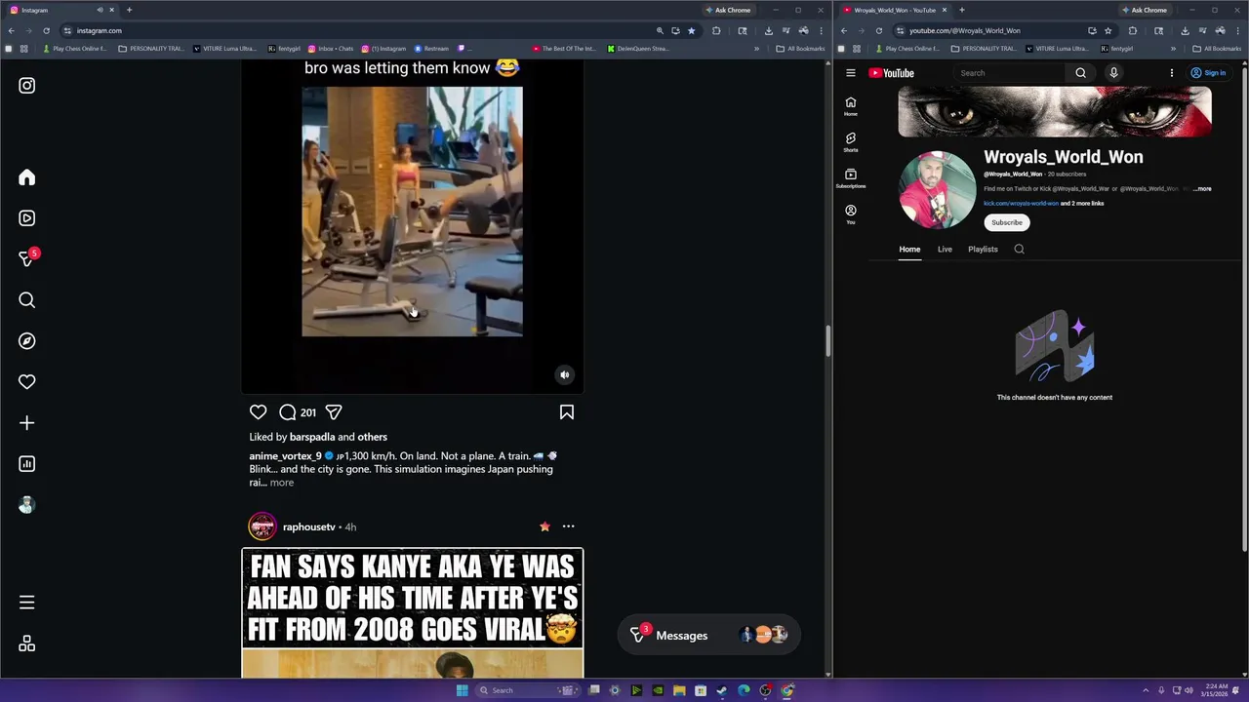Create a new post with the plus icon
Viewport: 1249px width, 702px height.
click(26, 423)
